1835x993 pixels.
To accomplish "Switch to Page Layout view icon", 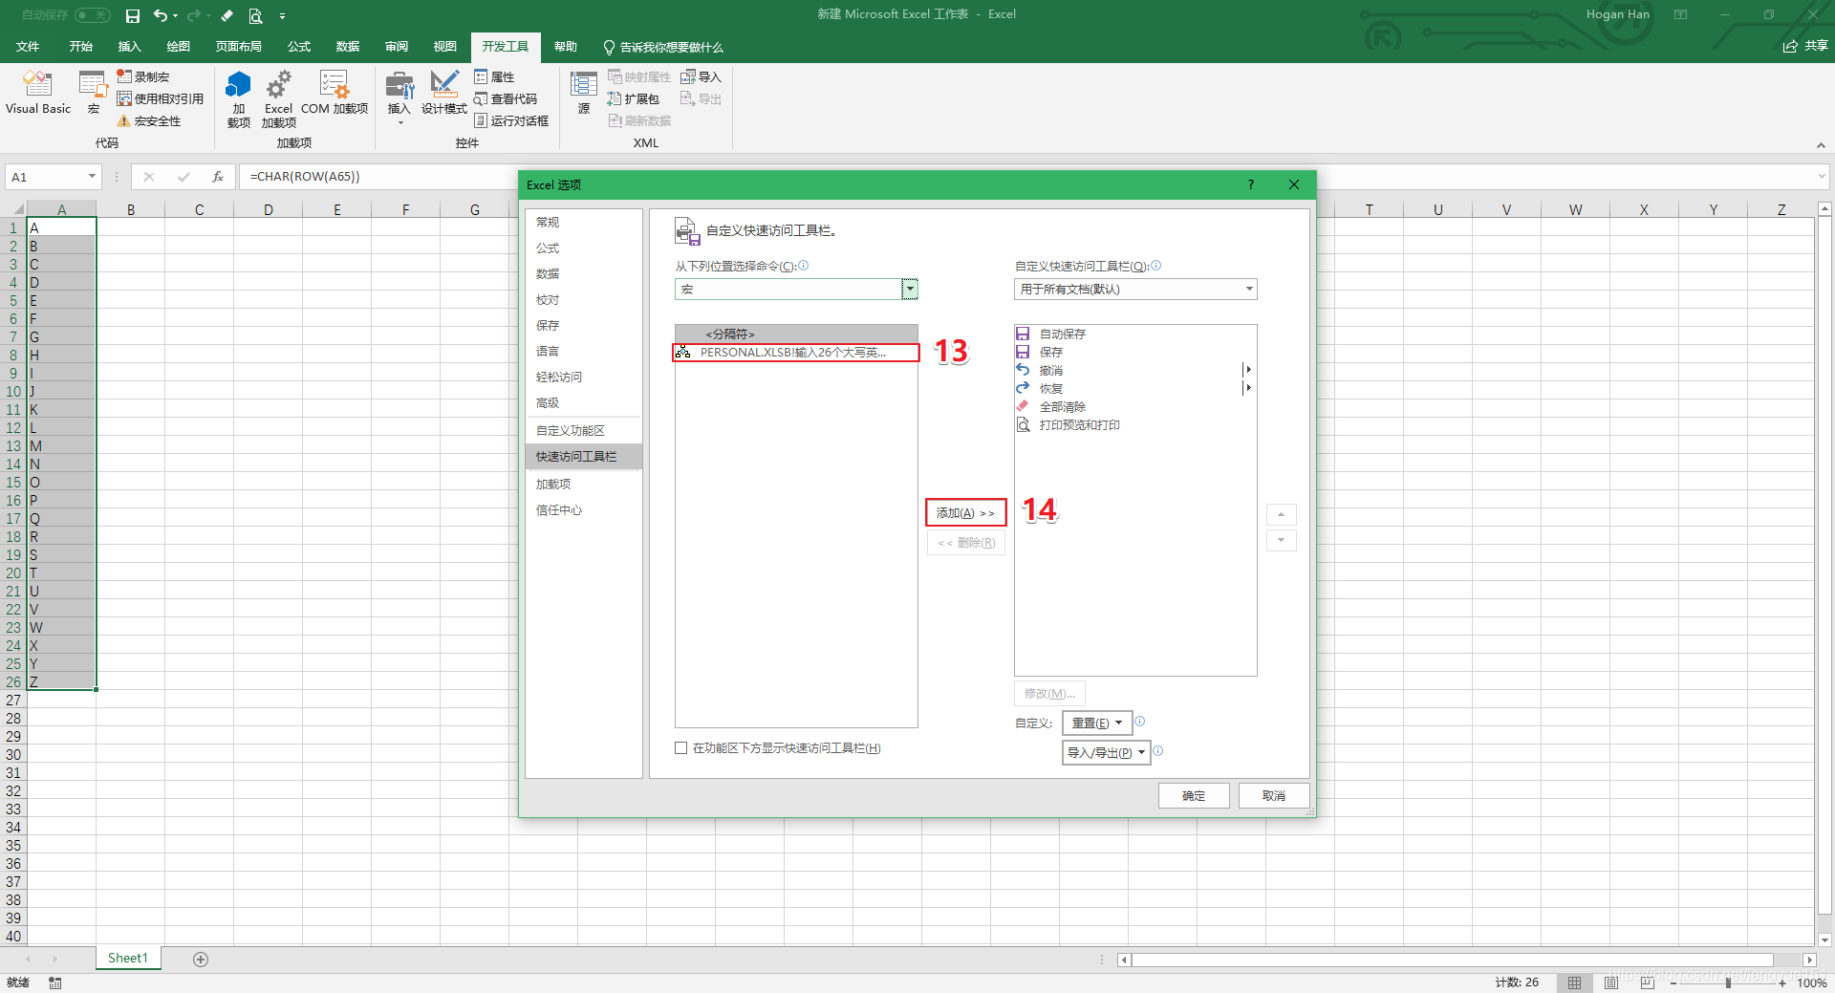I will coord(1611,982).
